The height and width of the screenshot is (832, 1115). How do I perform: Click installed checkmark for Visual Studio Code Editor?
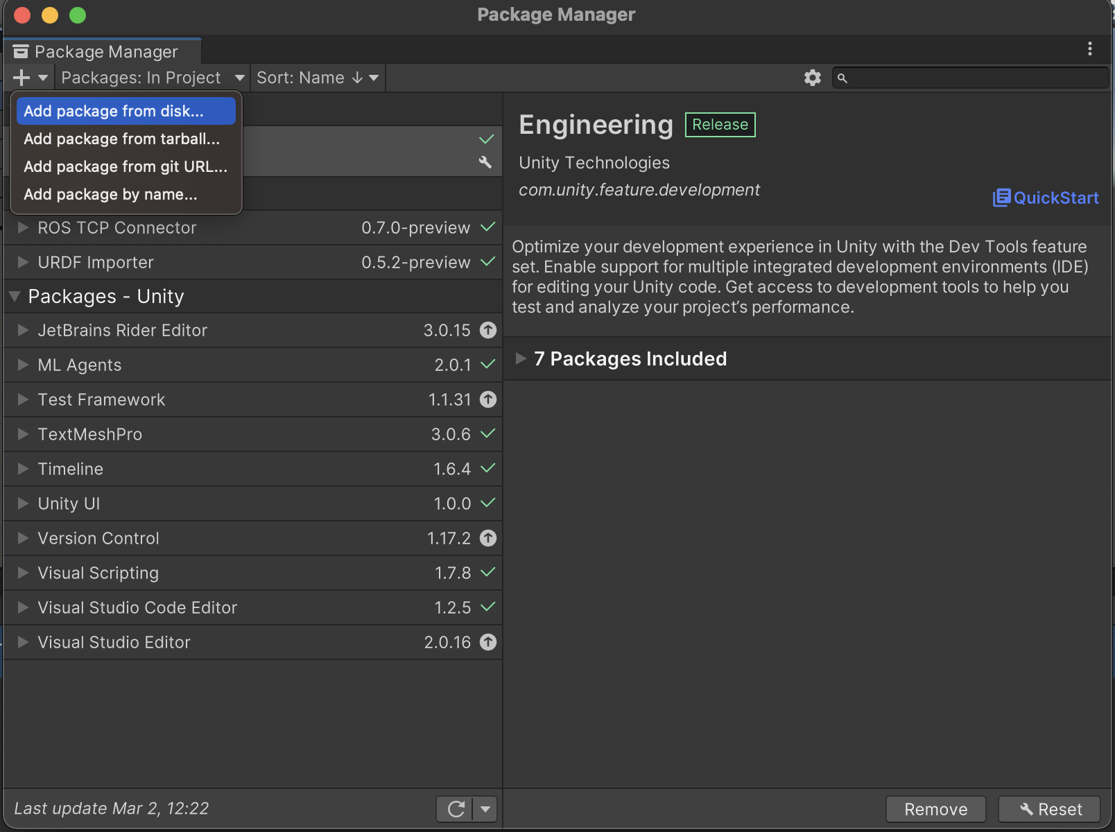pyautogui.click(x=488, y=607)
